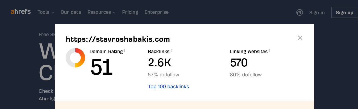Open the Resources dropdown menu
The width and height of the screenshot is (358, 109).
pos(101,12)
